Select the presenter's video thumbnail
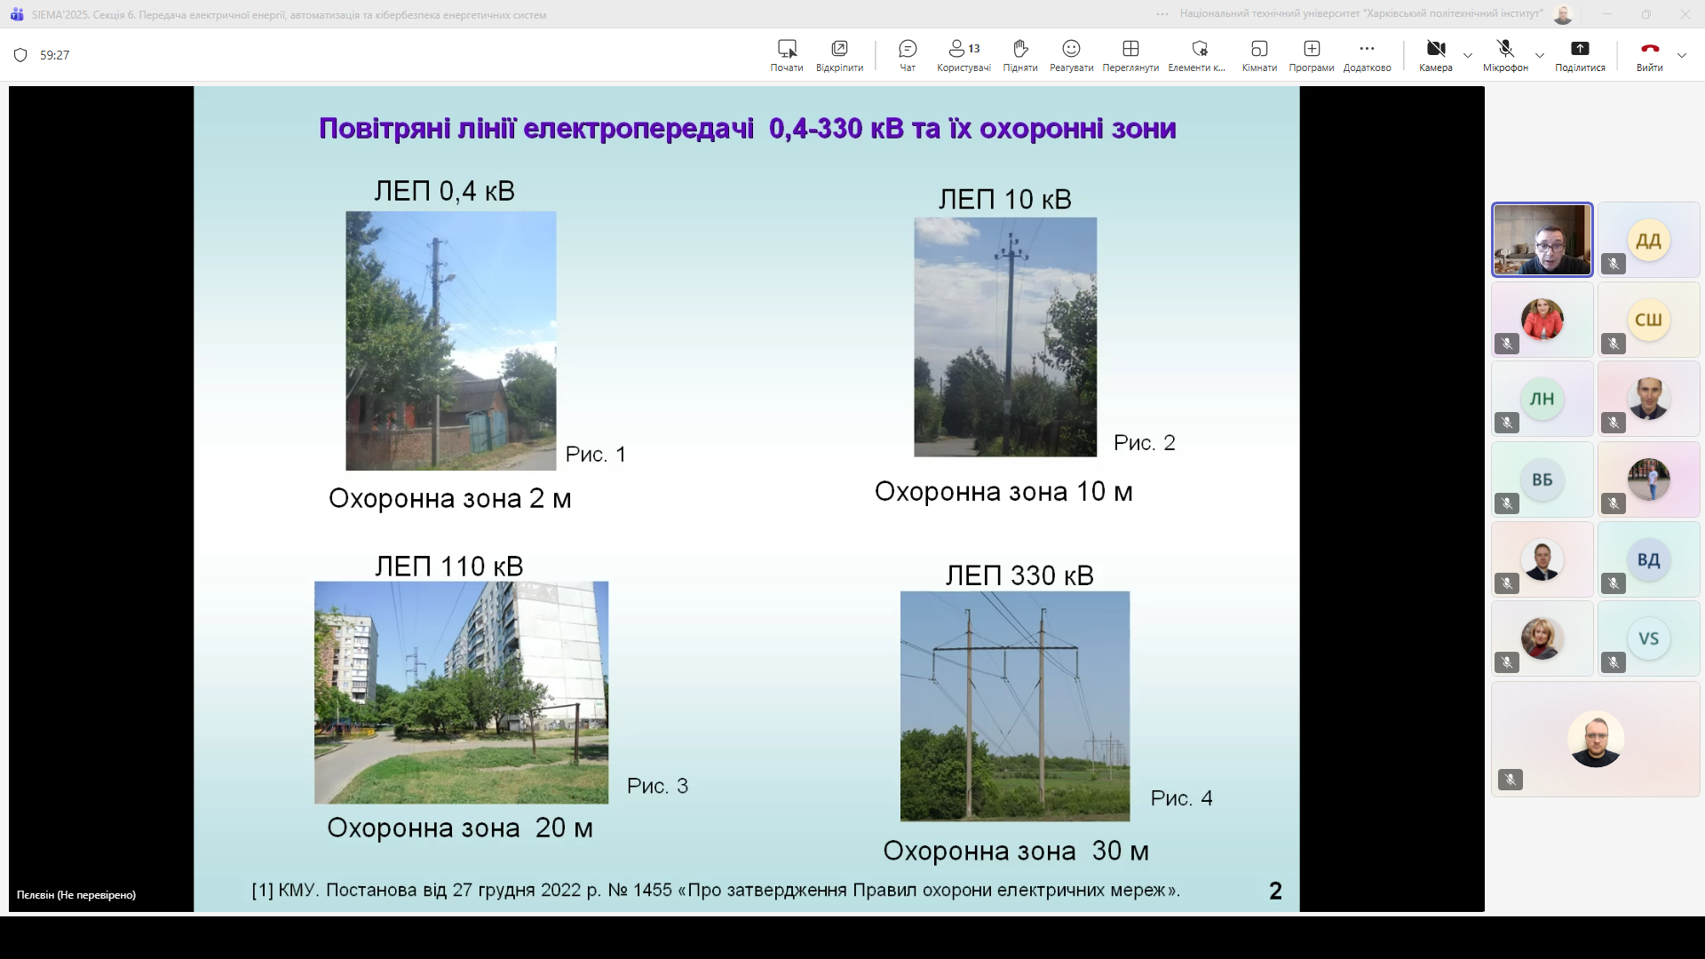 click(x=1542, y=239)
